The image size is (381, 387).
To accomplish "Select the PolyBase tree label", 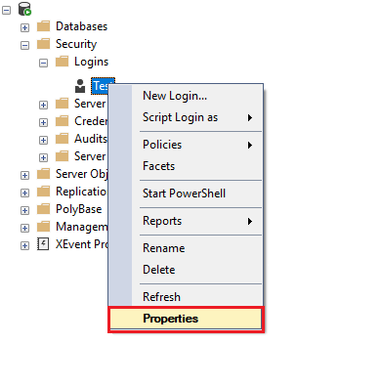I will 79,209.
